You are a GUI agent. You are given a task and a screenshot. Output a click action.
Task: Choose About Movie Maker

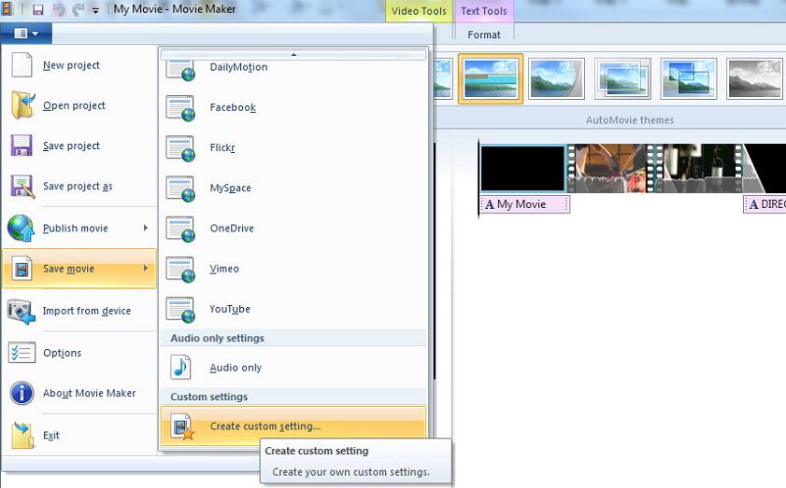79,393
